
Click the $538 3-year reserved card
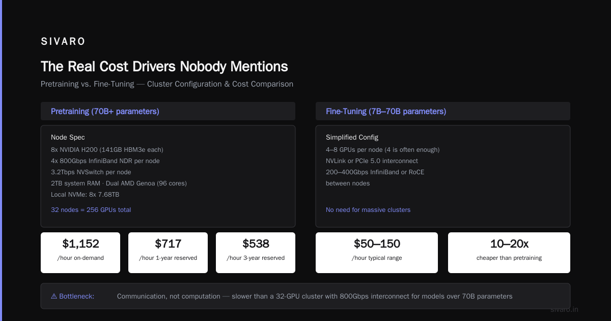[x=256, y=253]
